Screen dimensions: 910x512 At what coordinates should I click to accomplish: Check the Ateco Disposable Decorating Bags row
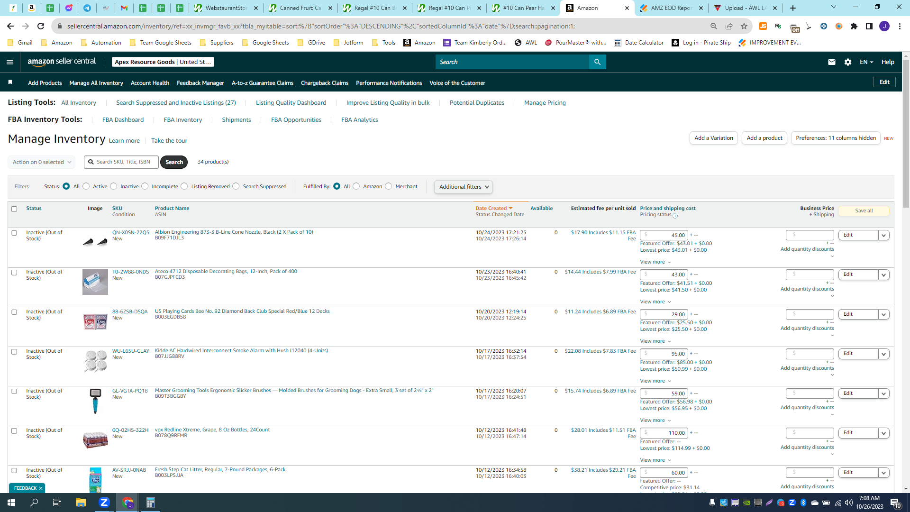(x=14, y=273)
